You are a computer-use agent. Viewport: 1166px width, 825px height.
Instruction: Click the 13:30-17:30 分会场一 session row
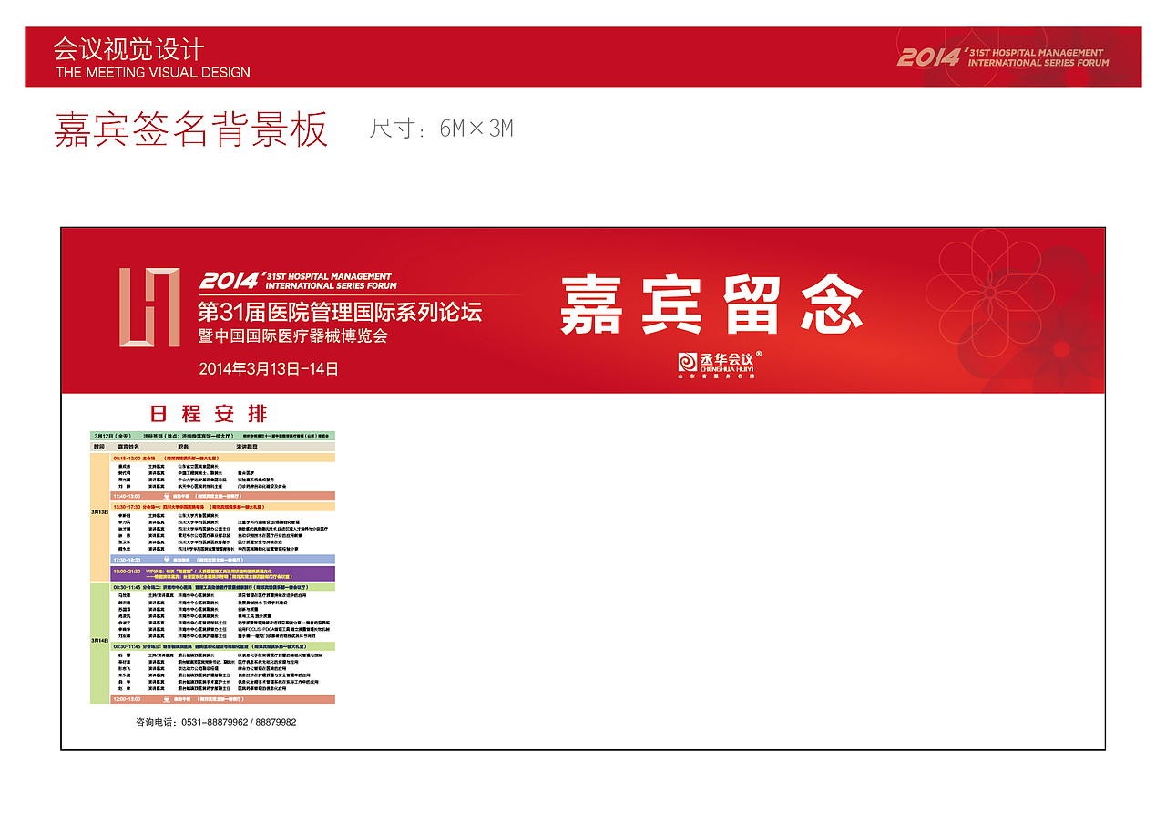click(x=222, y=507)
